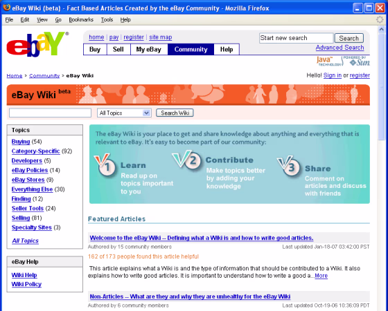Click the Search button beside Start new search
Viewport: 388px width, 311px height.
click(x=349, y=38)
